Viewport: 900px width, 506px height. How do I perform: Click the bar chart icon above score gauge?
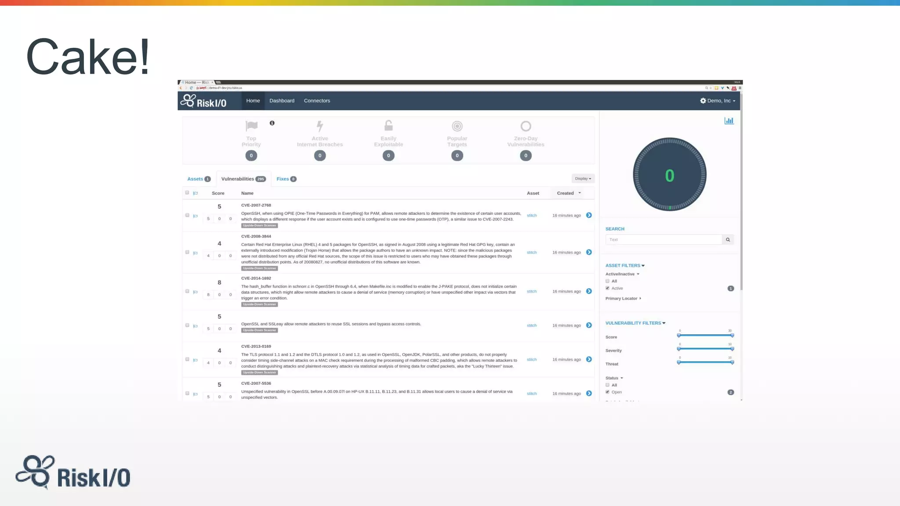729,121
